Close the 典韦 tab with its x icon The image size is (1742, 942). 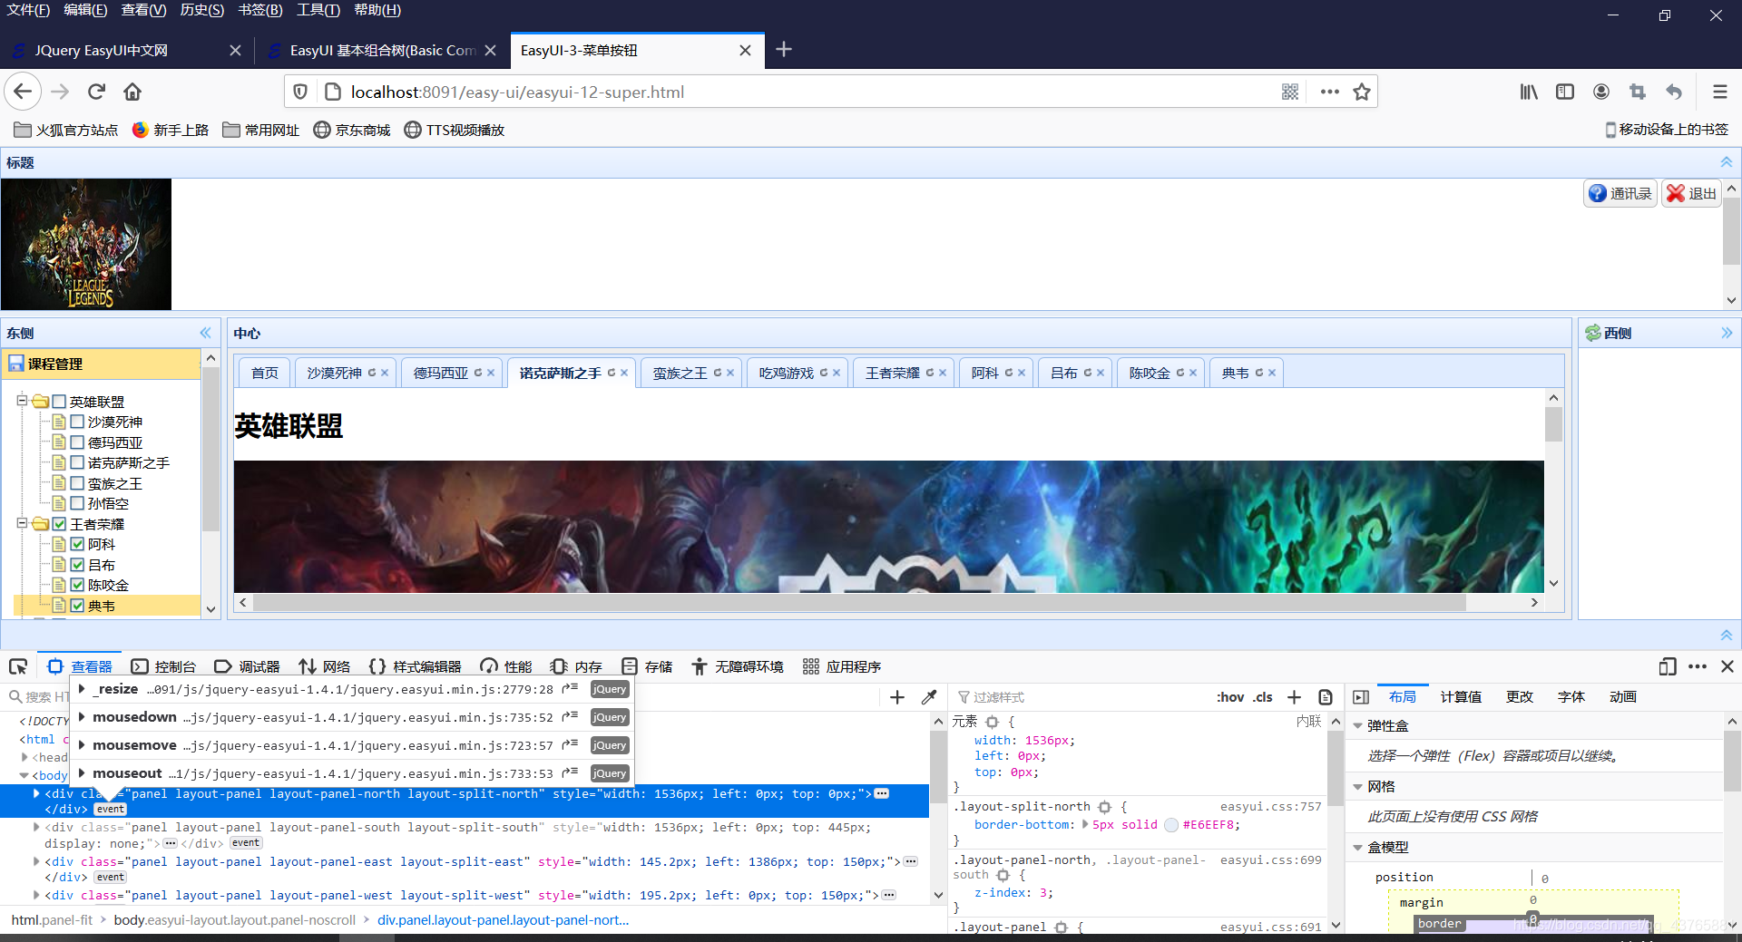tap(1272, 373)
